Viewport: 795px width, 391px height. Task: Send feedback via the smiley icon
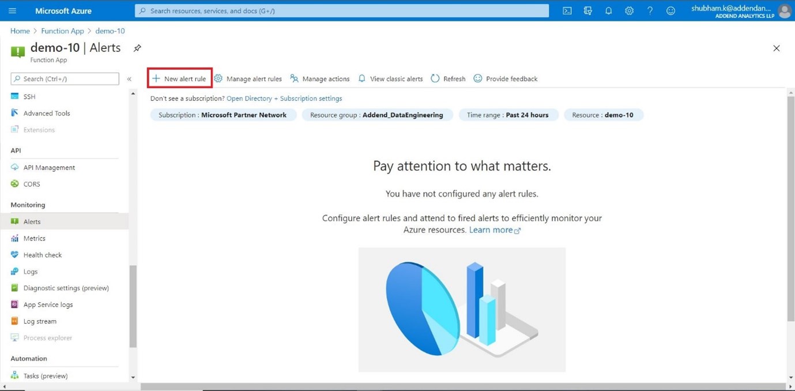coord(670,10)
